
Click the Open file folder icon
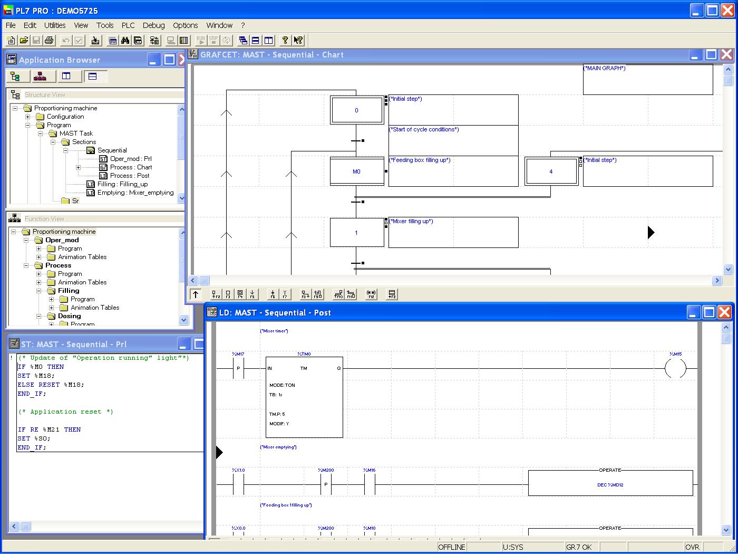click(24, 40)
